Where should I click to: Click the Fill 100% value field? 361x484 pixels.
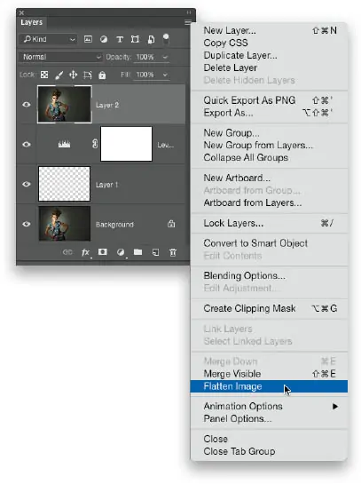click(x=145, y=75)
